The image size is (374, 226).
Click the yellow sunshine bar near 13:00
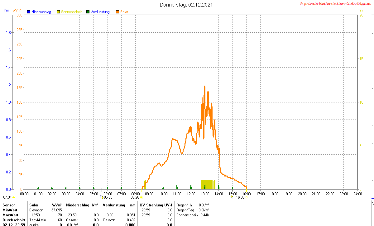tap(207, 185)
